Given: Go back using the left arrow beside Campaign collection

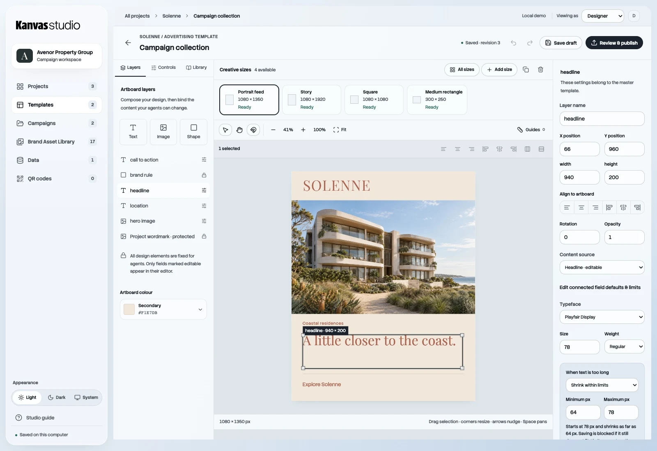Looking at the screenshot, I should [128, 43].
